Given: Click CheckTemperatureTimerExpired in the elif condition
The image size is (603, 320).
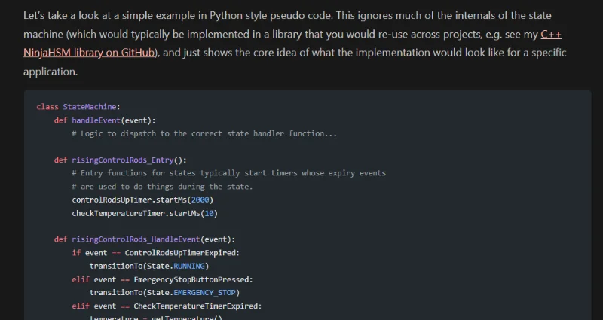Looking at the screenshot, I should click(197, 306).
